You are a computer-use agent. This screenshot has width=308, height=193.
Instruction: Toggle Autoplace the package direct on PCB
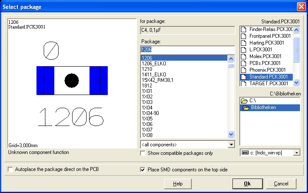coord(10,170)
